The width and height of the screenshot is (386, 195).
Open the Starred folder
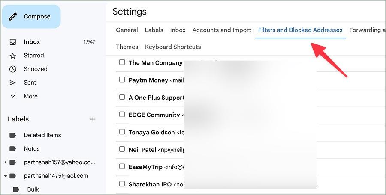pos(34,56)
